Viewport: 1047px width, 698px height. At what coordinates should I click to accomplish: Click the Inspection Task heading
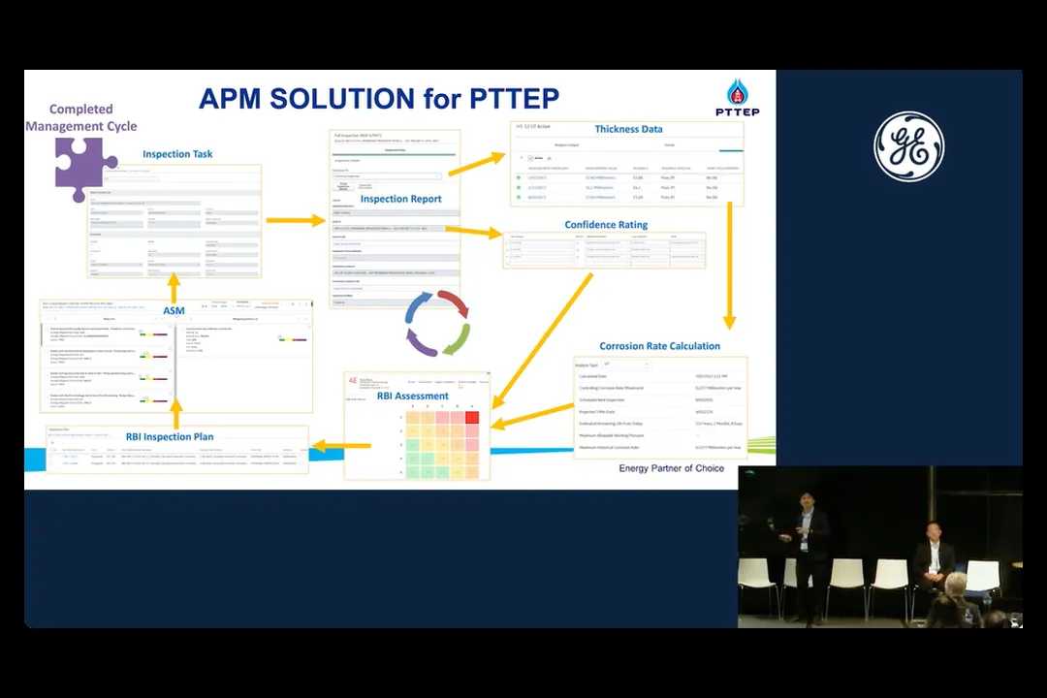(x=177, y=154)
